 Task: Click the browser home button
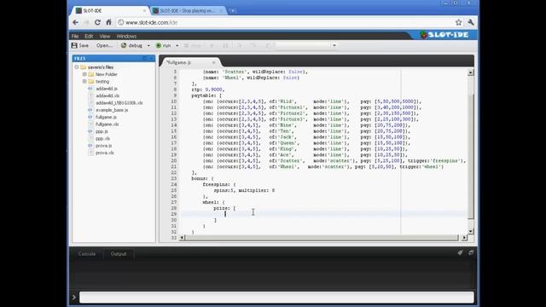[108, 22]
